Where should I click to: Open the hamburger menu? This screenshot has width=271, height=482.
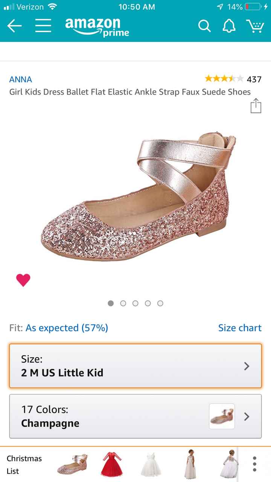[x=43, y=26]
